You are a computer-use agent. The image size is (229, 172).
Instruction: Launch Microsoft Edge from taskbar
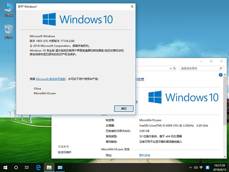(38, 167)
